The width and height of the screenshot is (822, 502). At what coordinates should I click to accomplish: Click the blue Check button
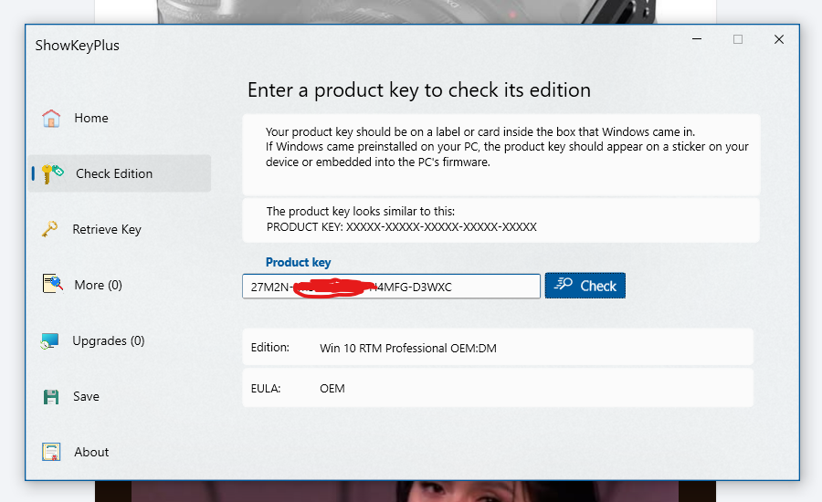[585, 286]
